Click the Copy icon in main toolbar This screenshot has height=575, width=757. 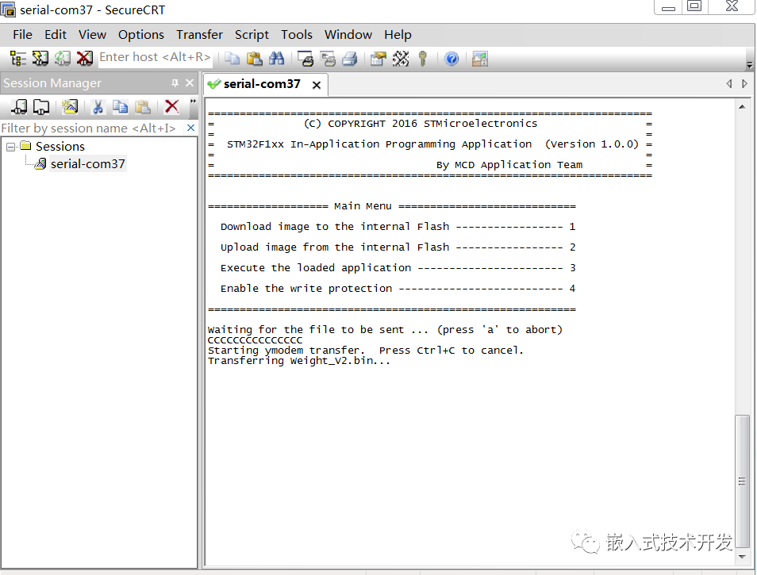(x=232, y=59)
